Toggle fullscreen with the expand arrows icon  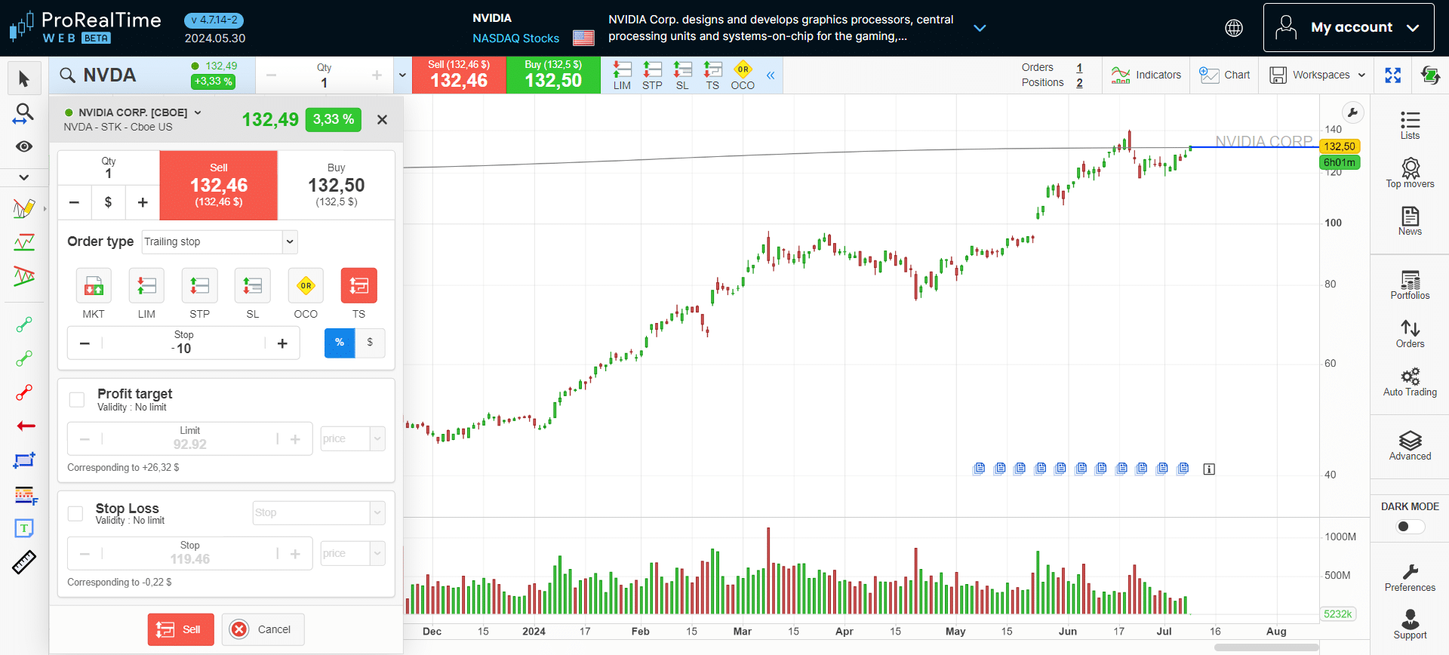[x=1393, y=75]
